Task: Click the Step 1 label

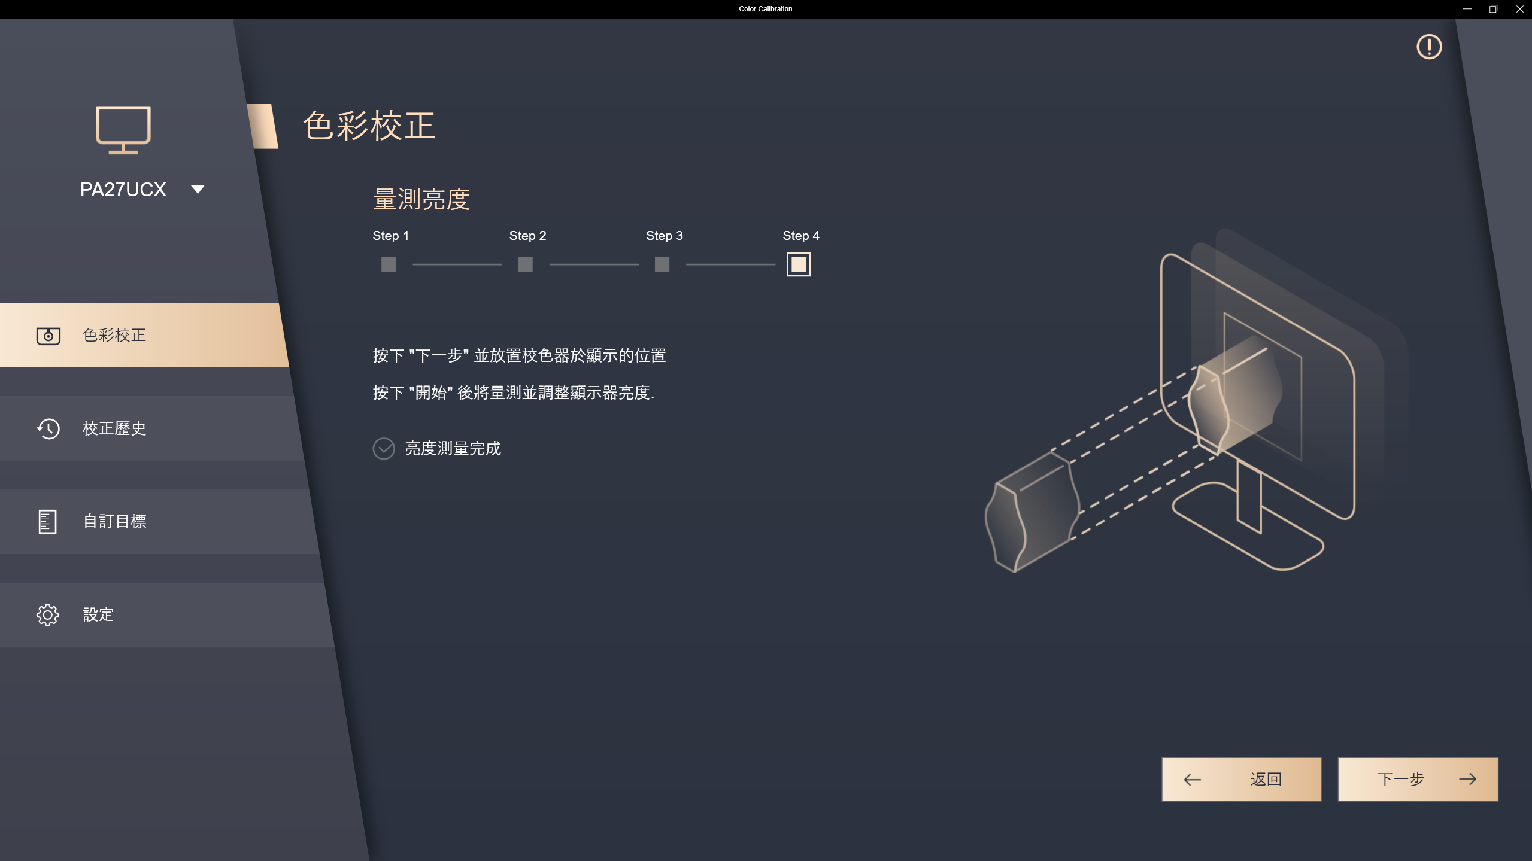Action: 390,236
